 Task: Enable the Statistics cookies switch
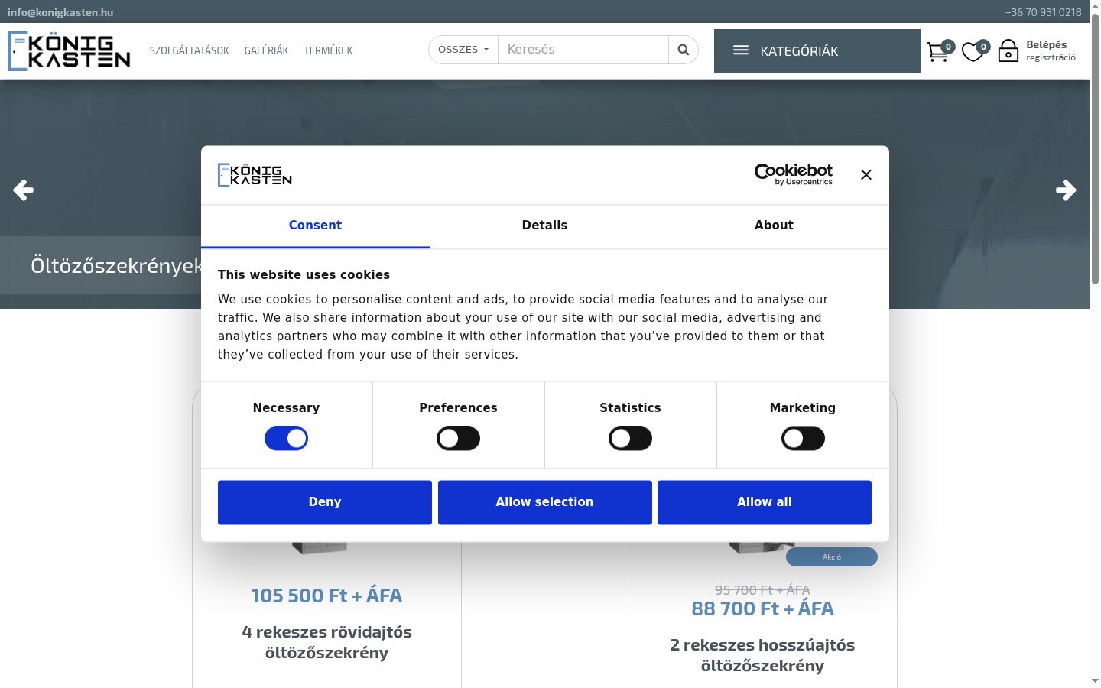pos(630,439)
